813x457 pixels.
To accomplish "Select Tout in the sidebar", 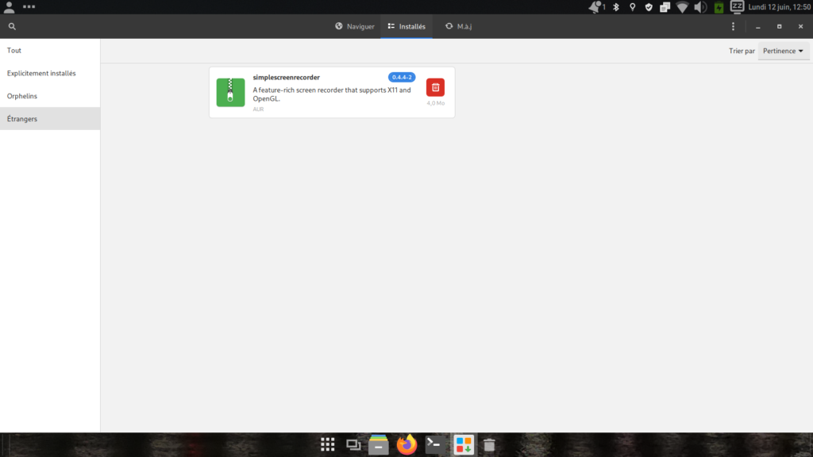I will [14, 50].
